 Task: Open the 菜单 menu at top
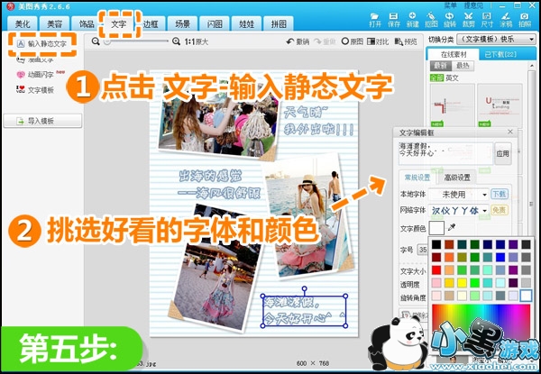click(450, 5)
